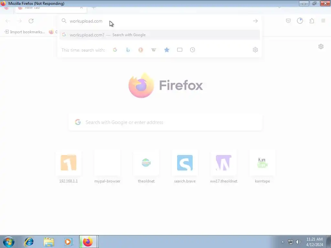Search this time with DuckDuckGo

point(141,50)
